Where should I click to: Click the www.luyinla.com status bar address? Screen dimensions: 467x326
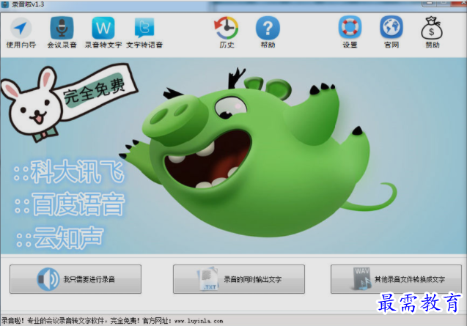point(199,321)
